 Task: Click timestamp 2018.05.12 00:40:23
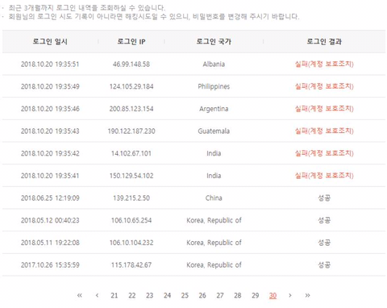(50, 220)
